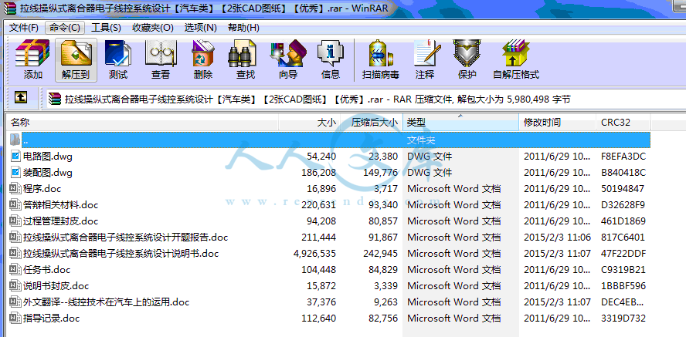Click the up-one-level arrow button
This screenshot has width=686, height=337.
(21, 97)
